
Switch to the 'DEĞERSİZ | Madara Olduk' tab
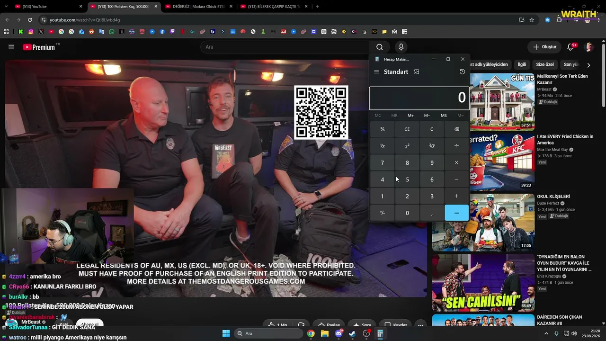[198, 7]
